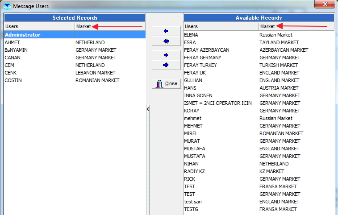
Task: Select HANS from the Available Records list
Action: 190,88
